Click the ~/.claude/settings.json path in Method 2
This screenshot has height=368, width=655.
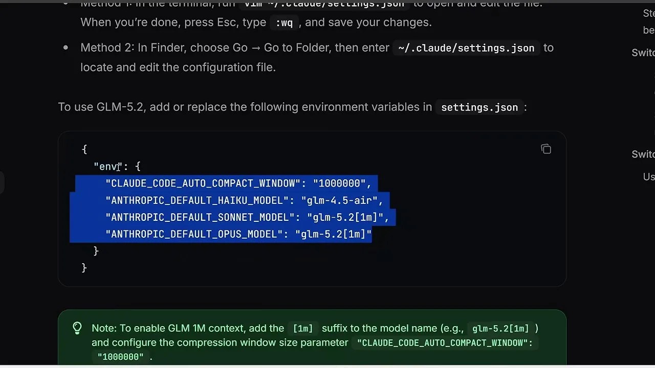[466, 48]
